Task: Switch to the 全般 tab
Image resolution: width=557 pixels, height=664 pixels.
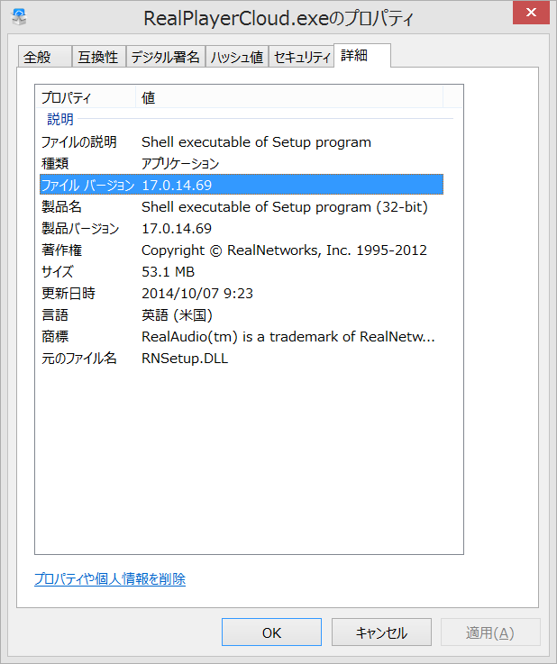Action: (45, 57)
